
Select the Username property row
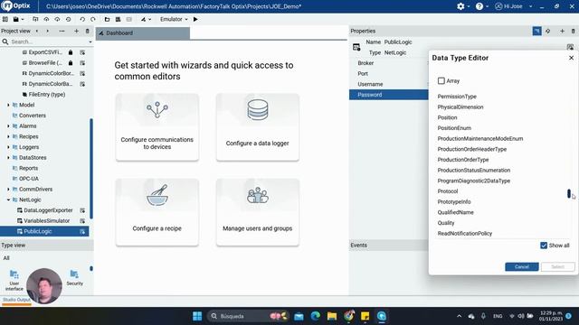[x=388, y=84]
